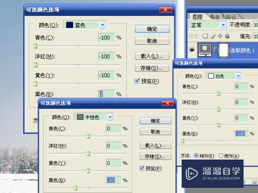Open the 蓝色 color dropdown
Screen dimensions: 258x193
tap(103, 25)
